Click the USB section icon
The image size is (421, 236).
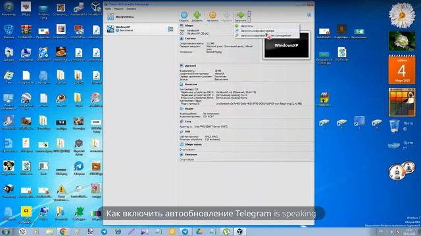182,132
